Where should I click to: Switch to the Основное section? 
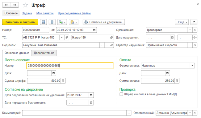(11, 13)
